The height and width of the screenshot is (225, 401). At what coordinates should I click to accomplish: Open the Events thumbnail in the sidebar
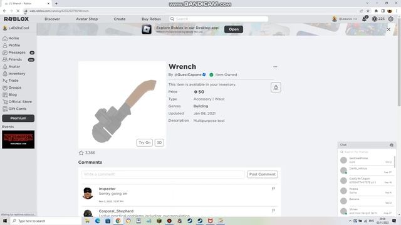click(18, 139)
